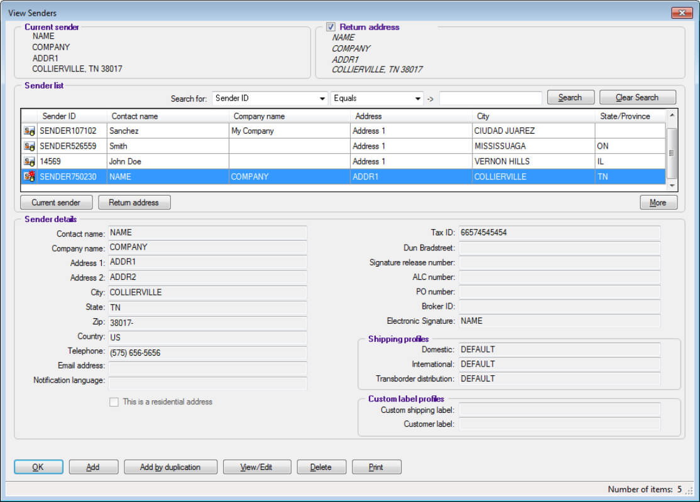
Task: Click the sender list scroll up arrow
Action: coord(672,115)
